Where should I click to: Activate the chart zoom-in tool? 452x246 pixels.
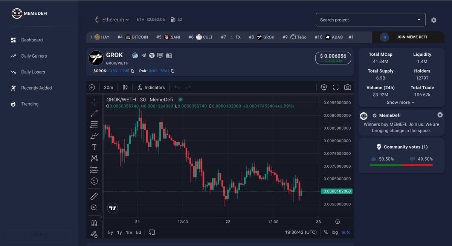(x=94, y=207)
